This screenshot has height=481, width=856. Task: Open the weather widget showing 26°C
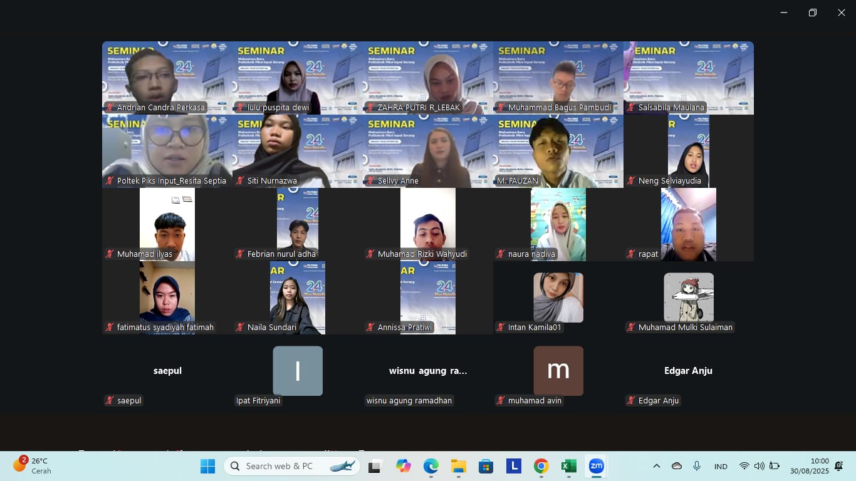pos(33,465)
